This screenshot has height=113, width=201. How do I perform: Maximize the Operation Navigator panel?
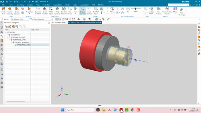49,23
